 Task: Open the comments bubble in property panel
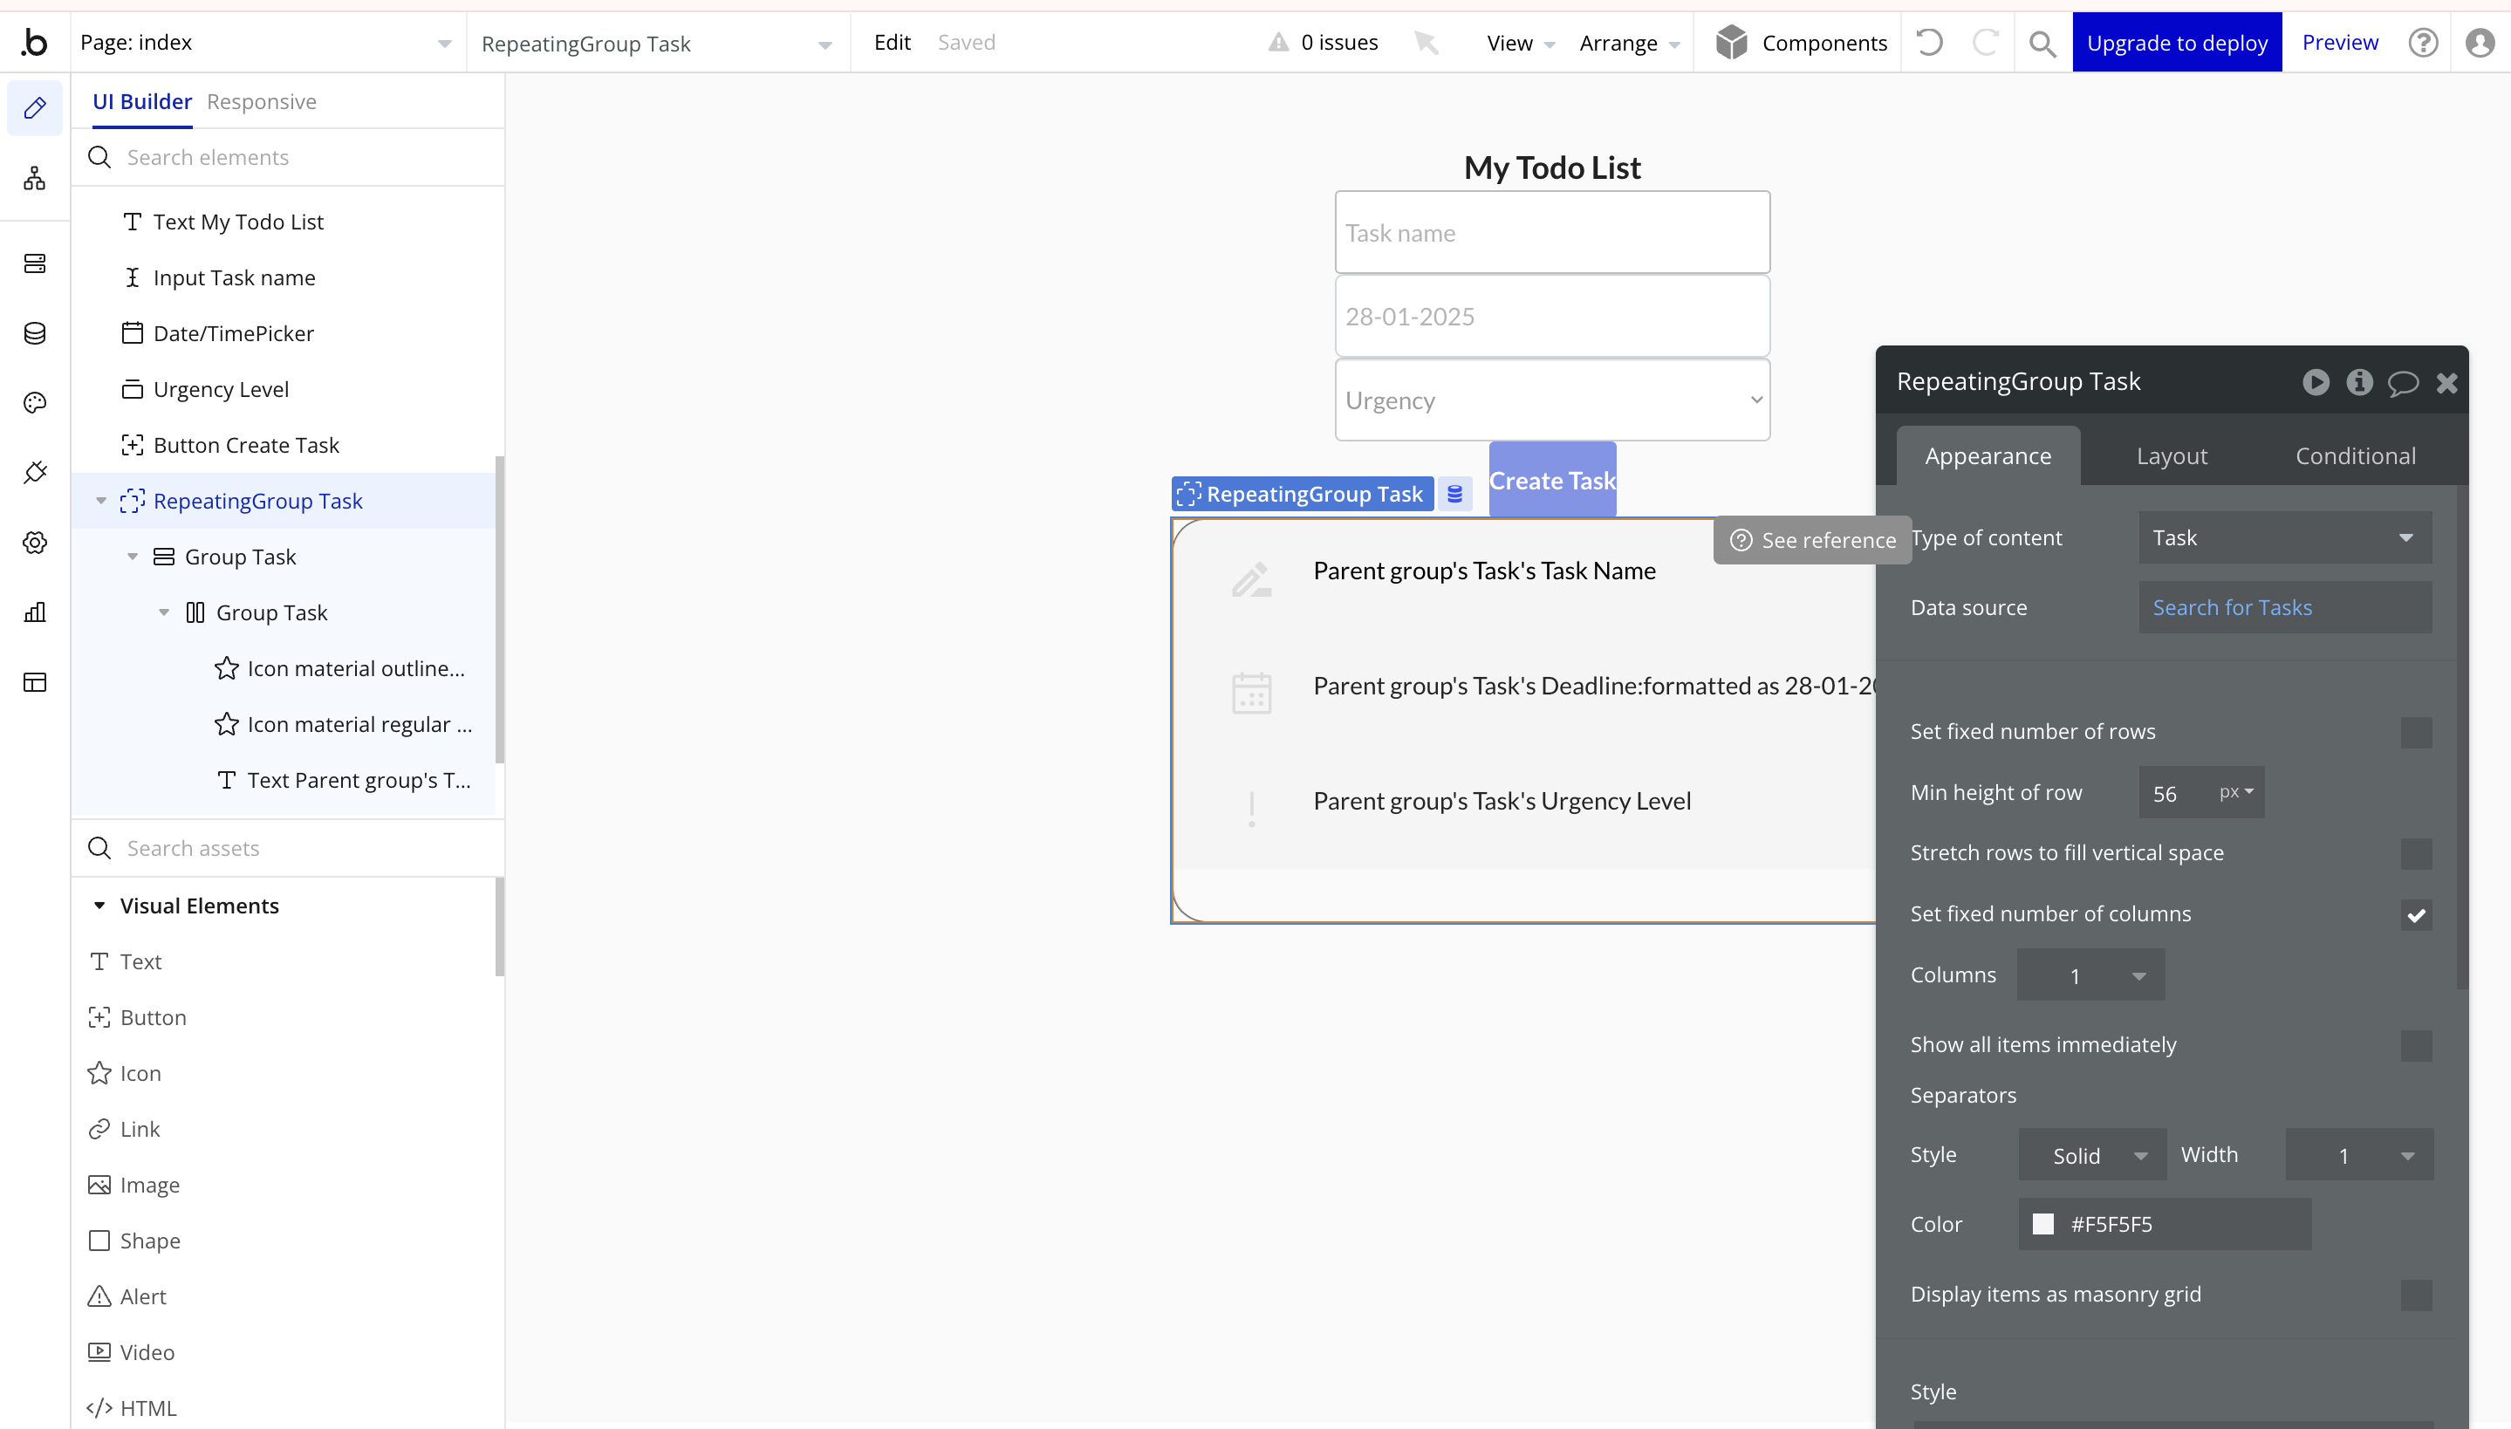(2402, 383)
